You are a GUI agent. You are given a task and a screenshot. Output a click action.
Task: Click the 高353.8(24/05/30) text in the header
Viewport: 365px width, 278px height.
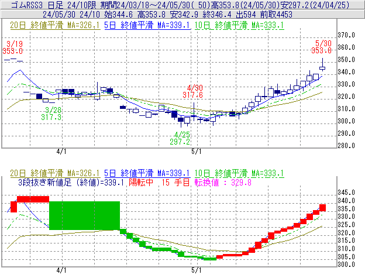pos(245,5)
